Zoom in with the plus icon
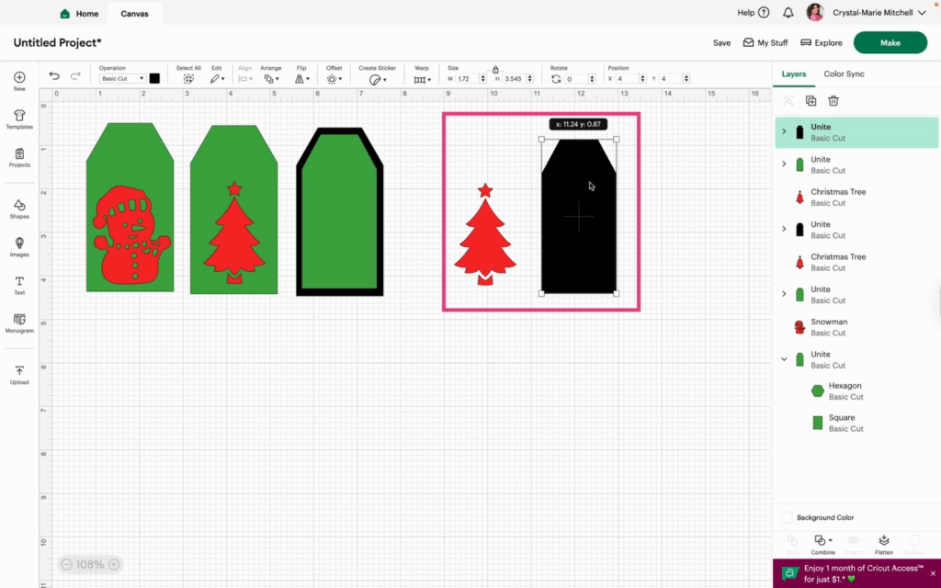This screenshot has height=588, width=941. [x=113, y=565]
